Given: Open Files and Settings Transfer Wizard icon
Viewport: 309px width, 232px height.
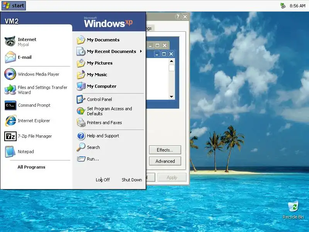Looking at the screenshot, I should click(10, 90).
